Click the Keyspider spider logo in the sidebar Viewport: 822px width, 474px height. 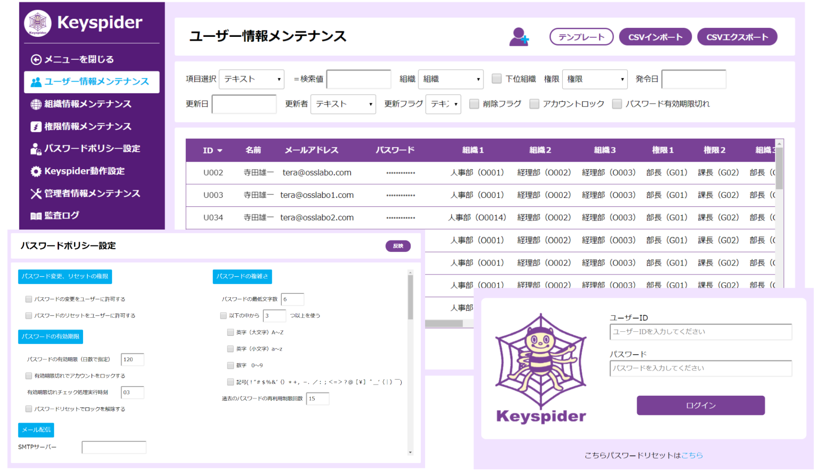tap(38, 23)
